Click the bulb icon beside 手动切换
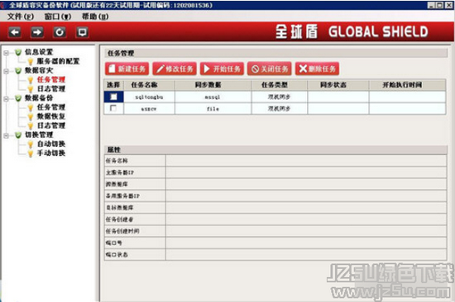 click(x=31, y=153)
